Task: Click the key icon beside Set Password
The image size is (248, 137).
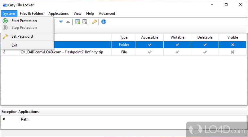Action: (5, 36)
